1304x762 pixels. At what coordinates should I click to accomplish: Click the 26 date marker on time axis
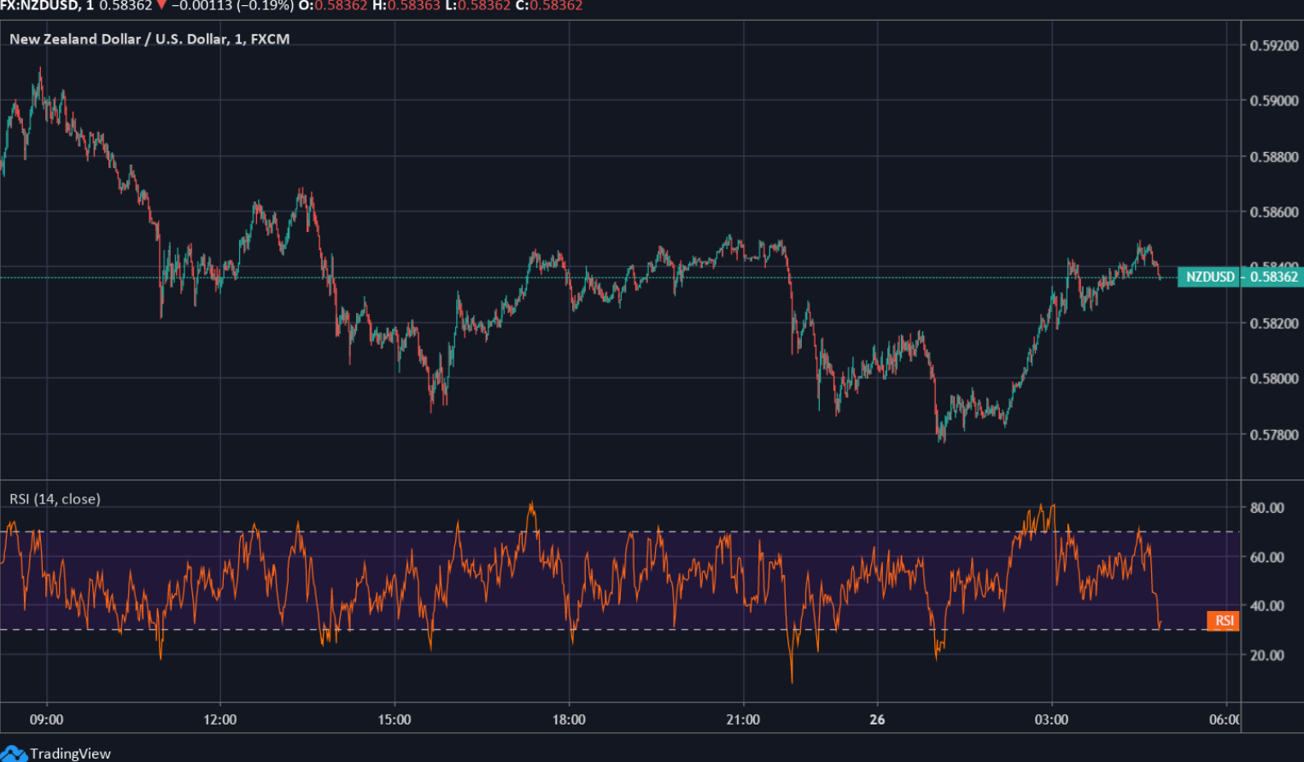pos(877,719)
